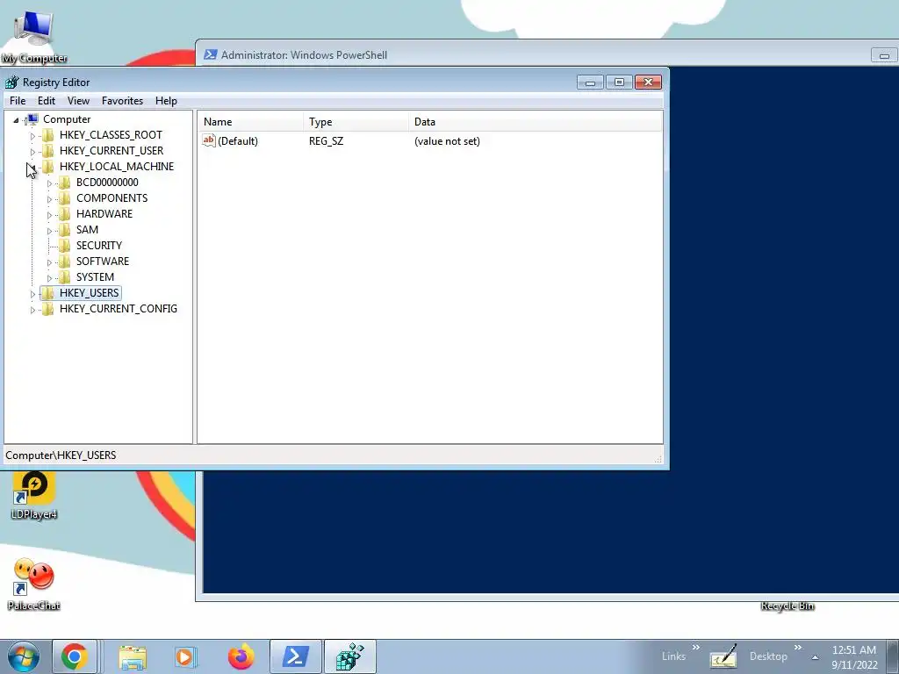This screenshot has width=899, height=674.
Task: Click the SOFTWARE folder icon
Action: (x=65, y=262)
